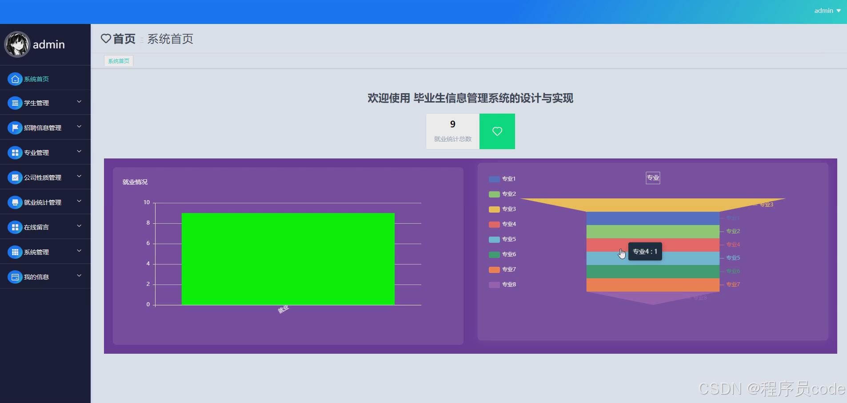
Task: Select the chat icon beside 就业统计管理
Action: pyautogui.click(x=15, y=202)
